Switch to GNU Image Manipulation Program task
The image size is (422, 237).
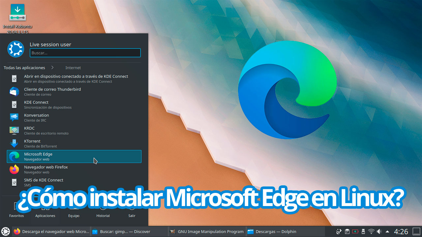coord(207,231)
